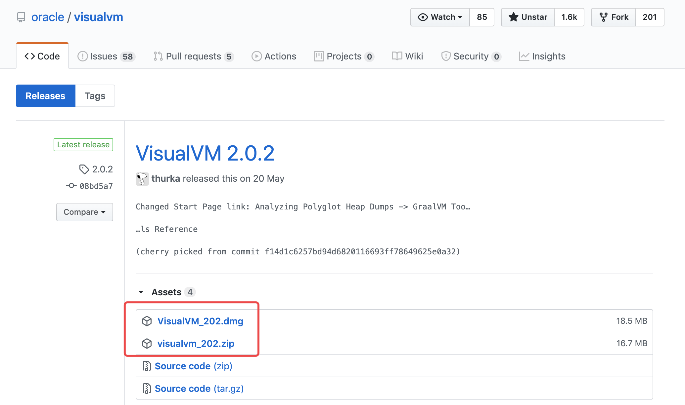
Task: Click the Unstar button
Action: click(528, 17)
